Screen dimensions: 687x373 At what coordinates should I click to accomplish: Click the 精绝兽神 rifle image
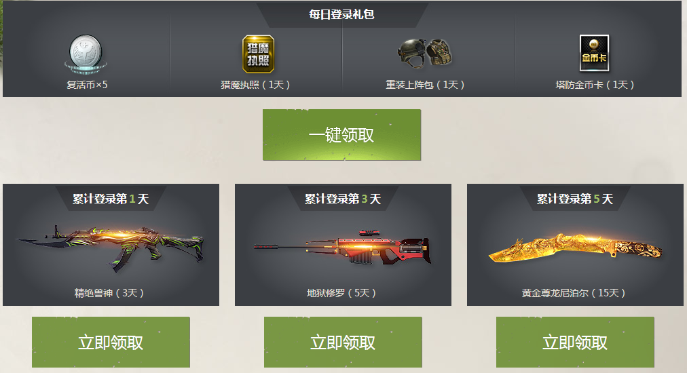[x=111, y=248]
